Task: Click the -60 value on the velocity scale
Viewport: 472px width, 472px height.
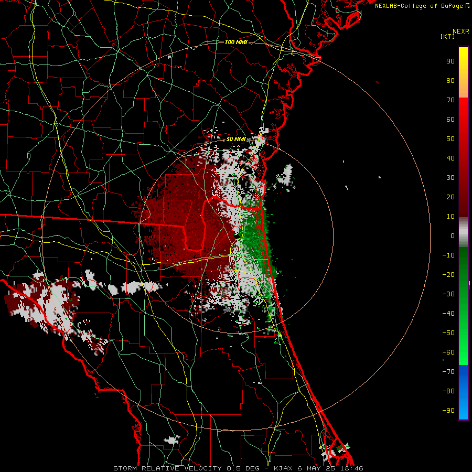Action: click(448, 352)
